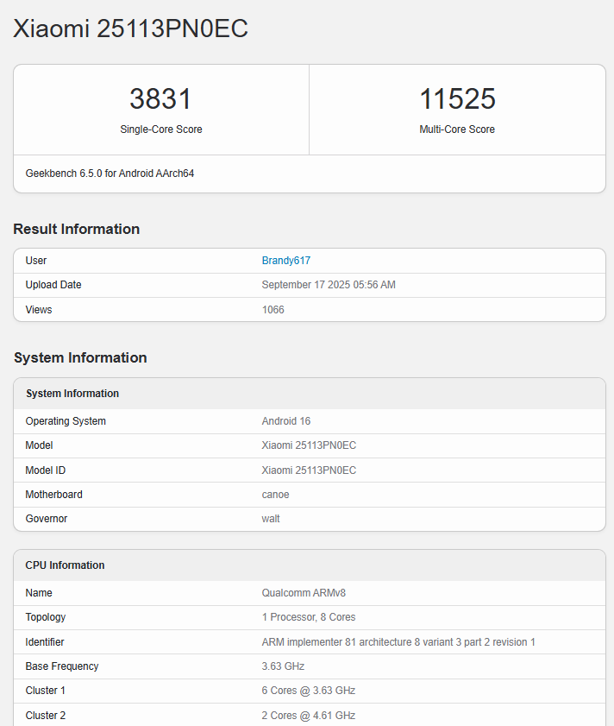Click the multi-core score 11525
This screenshot has height=726, width=614.
pyautogui.click(x=457, y=98)
